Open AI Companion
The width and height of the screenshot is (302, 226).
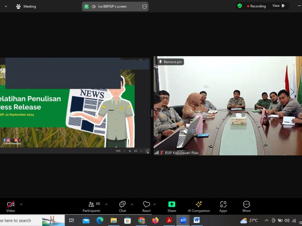coord(199,206)
